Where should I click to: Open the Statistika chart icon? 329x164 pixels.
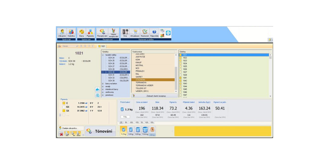pyautogui.click(x=71, y=32)
